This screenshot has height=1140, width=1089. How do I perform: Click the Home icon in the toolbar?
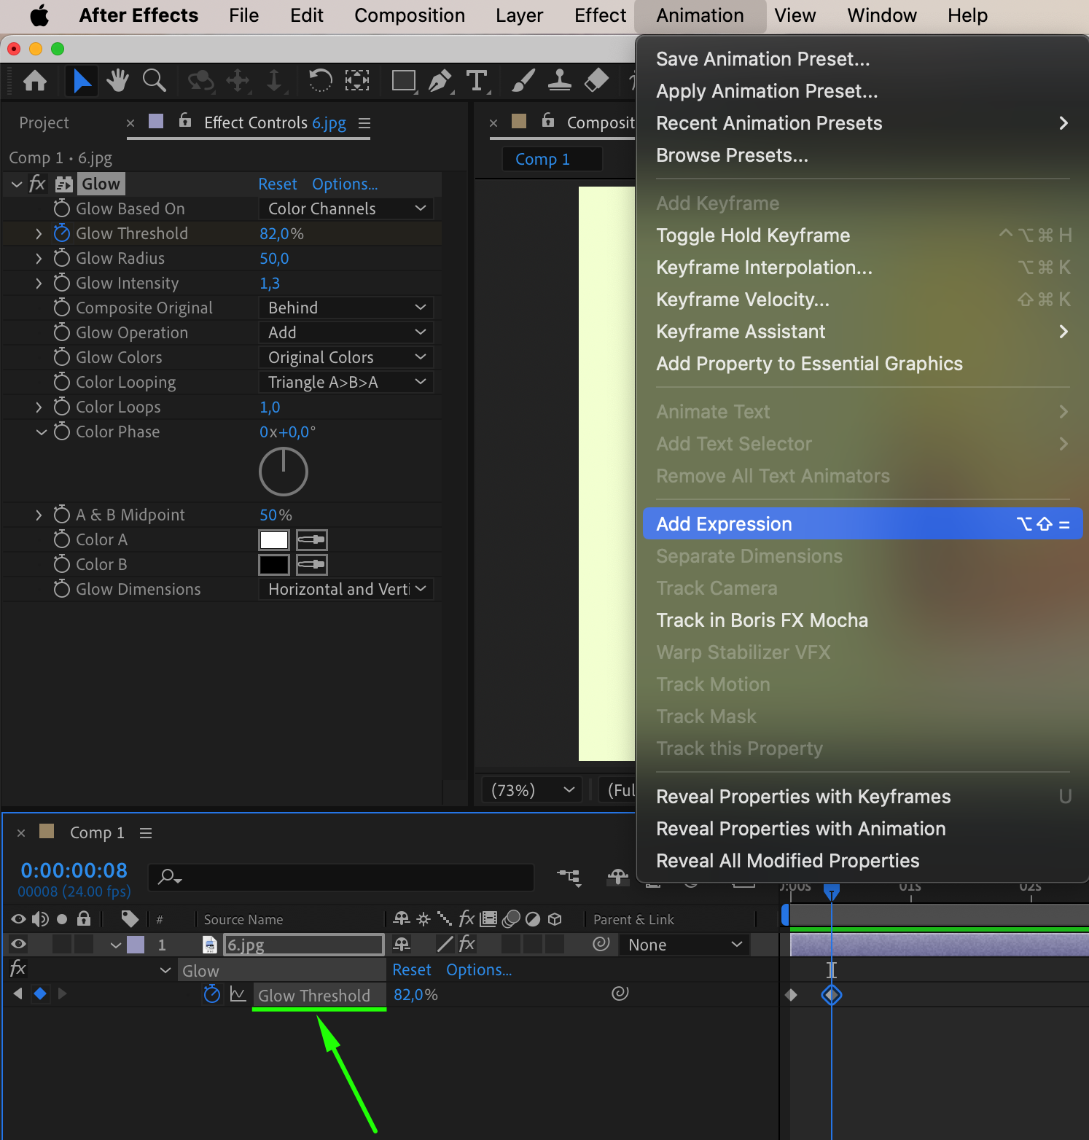35,80
